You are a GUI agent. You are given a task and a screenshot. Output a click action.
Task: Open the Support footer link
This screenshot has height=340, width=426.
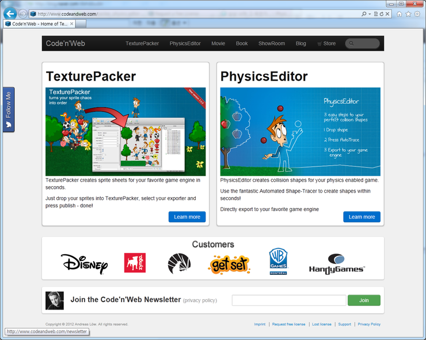(344, 324)
